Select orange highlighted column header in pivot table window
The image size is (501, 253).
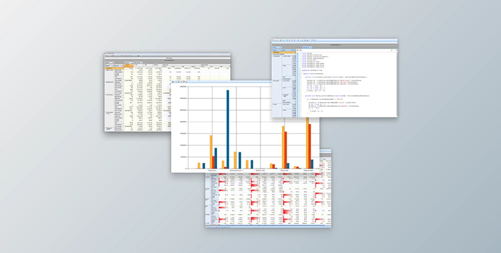point(129,66)
